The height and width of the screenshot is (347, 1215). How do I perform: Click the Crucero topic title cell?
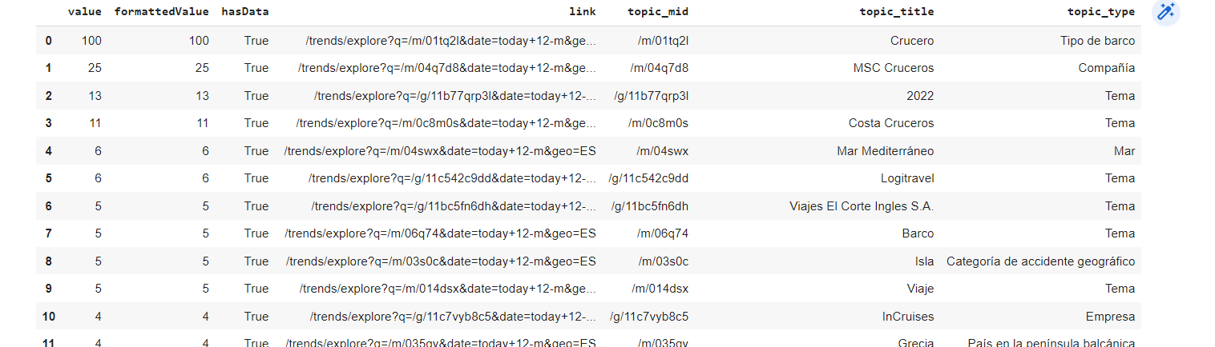[912, 41]
